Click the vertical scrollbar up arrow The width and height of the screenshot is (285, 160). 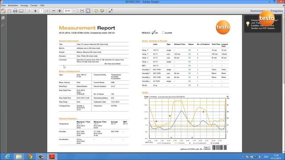(x=284, y=16)
